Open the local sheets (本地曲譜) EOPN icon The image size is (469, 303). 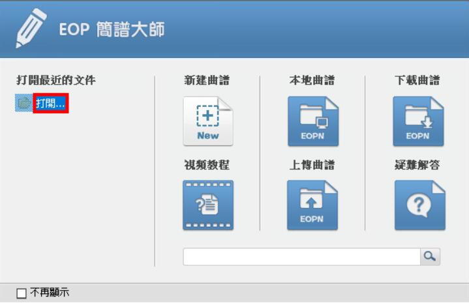click(313, 121)
